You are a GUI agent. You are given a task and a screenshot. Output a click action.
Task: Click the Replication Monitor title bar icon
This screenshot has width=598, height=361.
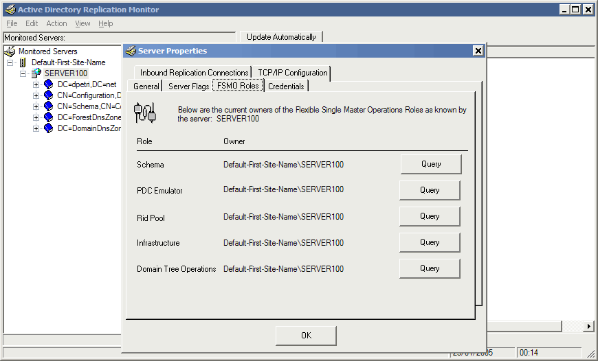pyautogui.click(x=10, y=10)
